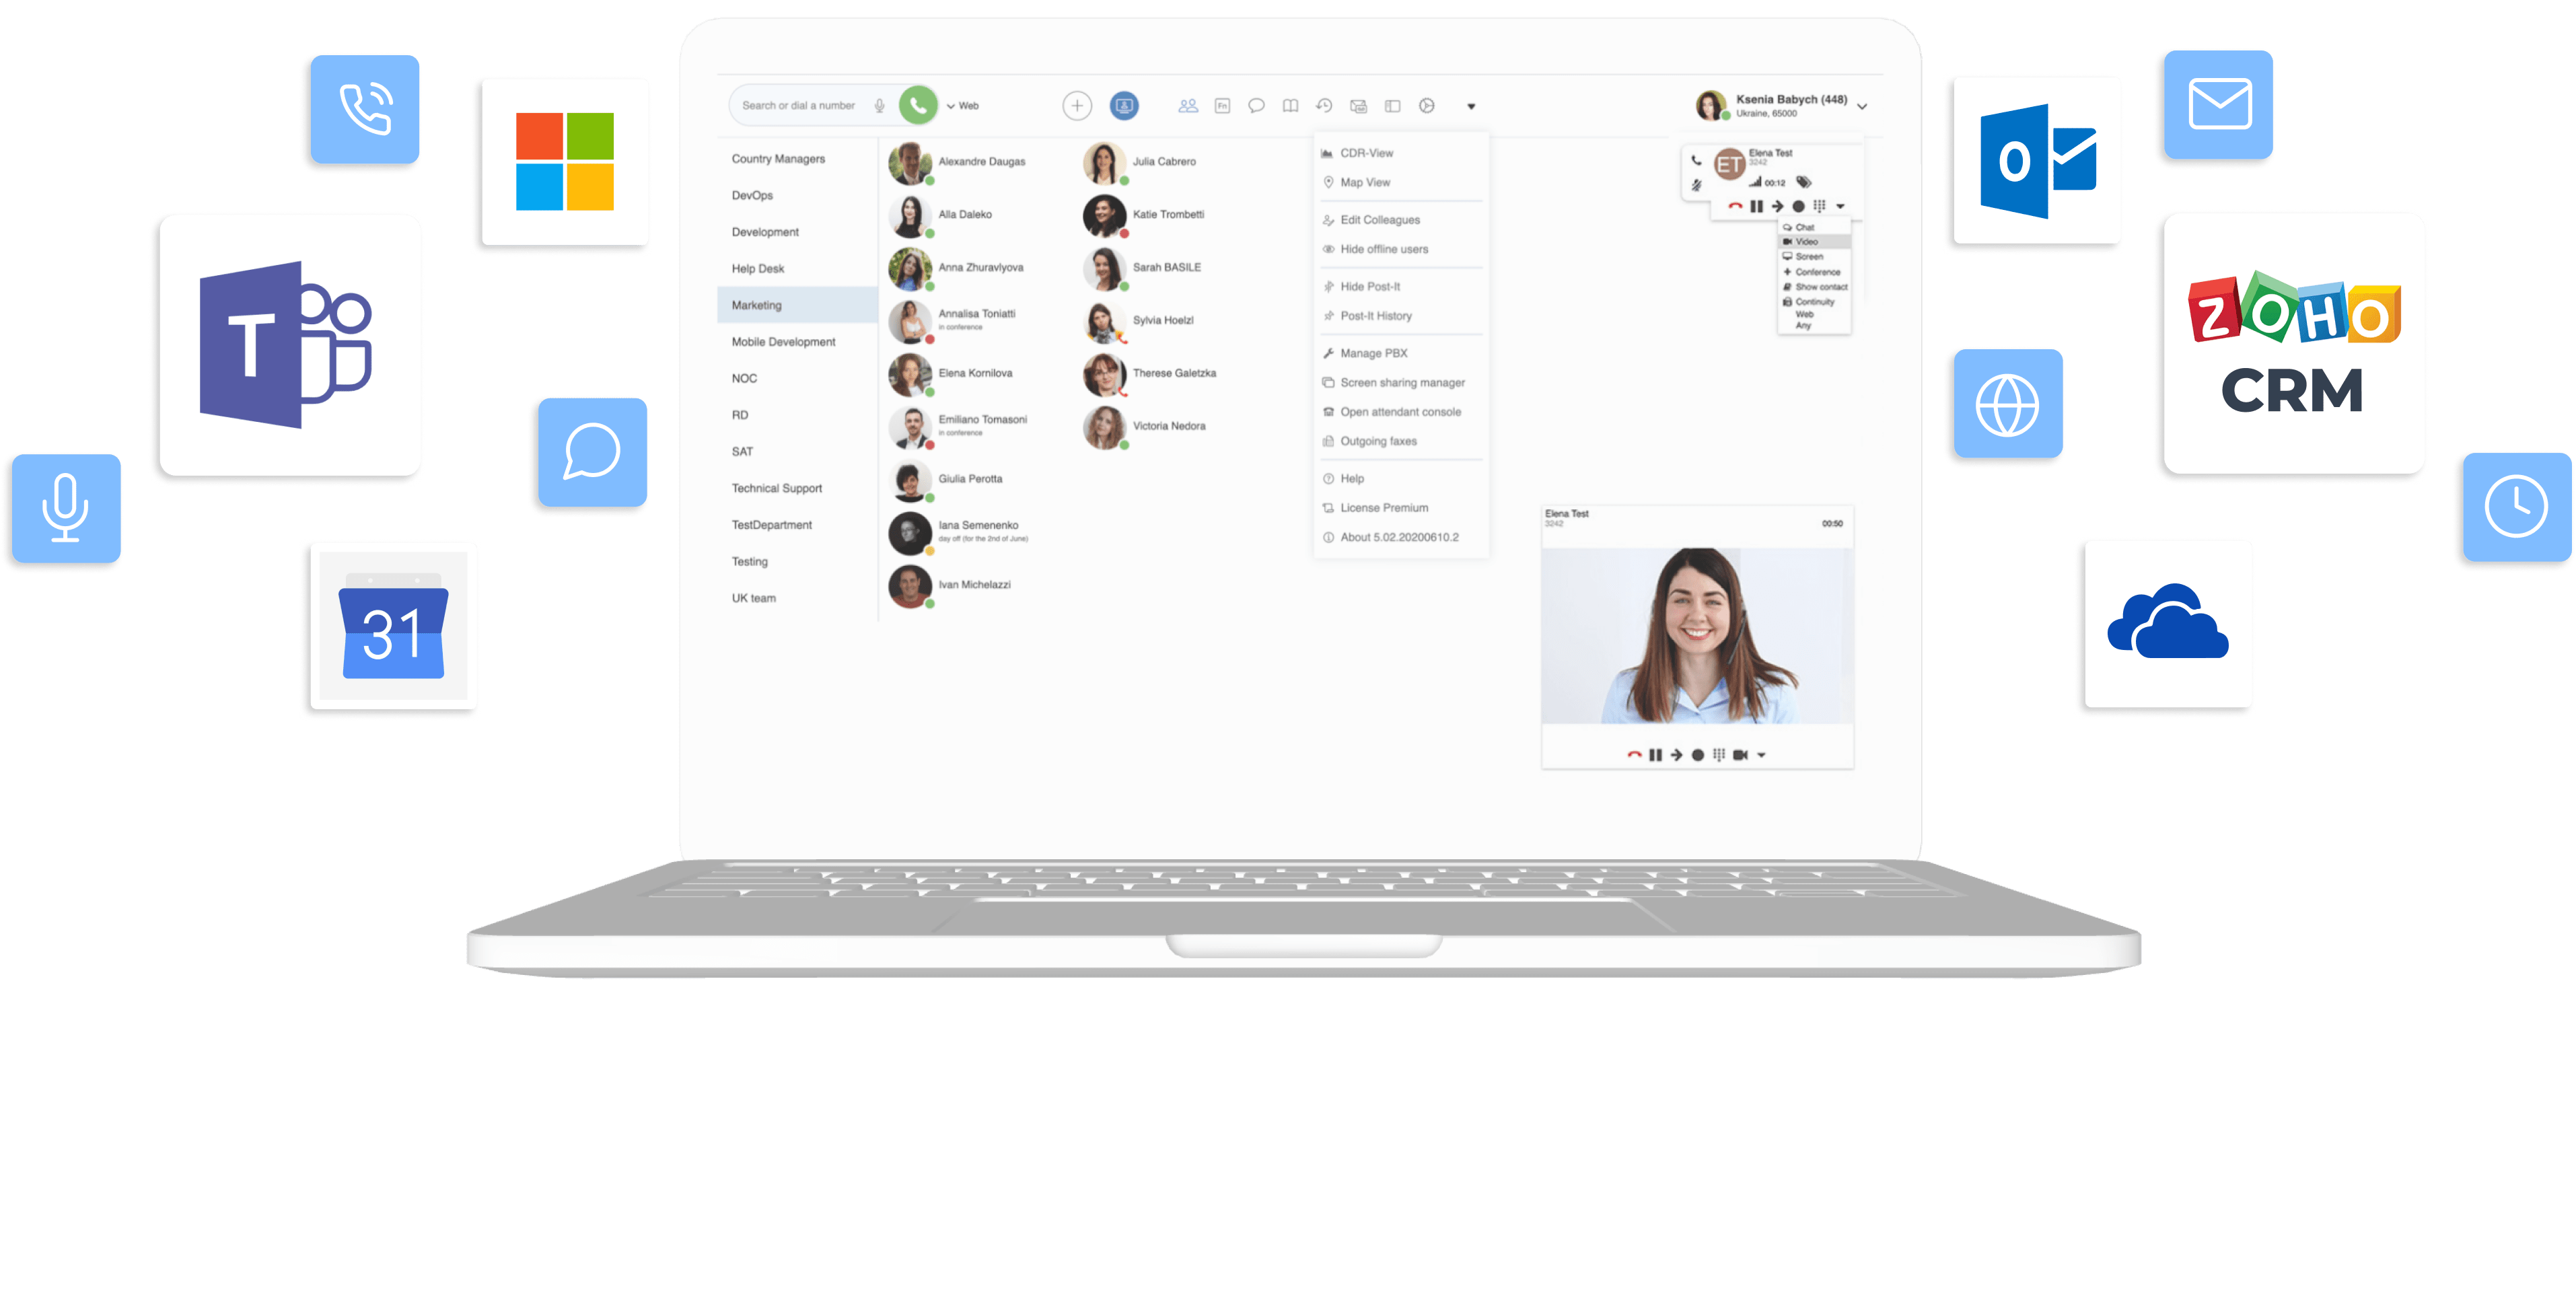Open the colleagues view icon
The height and width of the screenshot is (1302, 2576).
1188,105
